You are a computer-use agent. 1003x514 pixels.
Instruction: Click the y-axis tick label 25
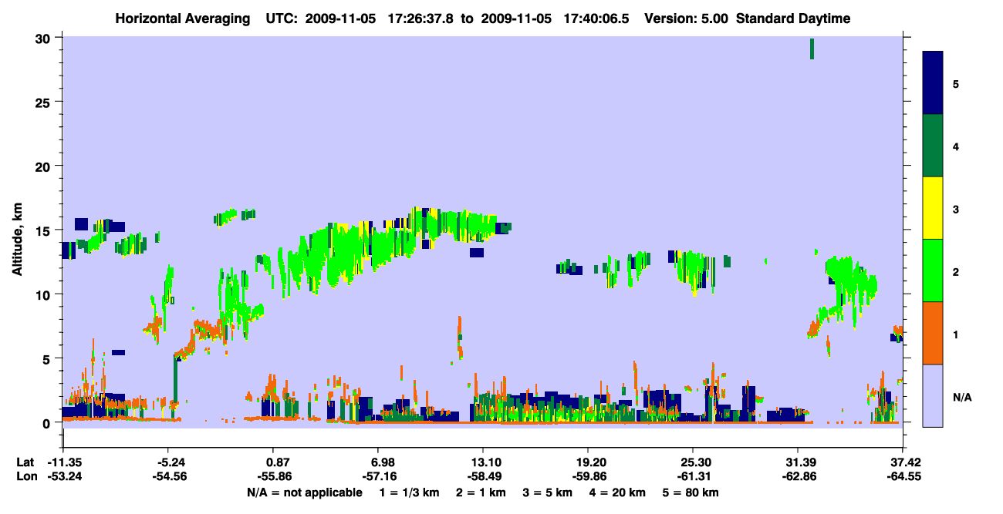45,102
